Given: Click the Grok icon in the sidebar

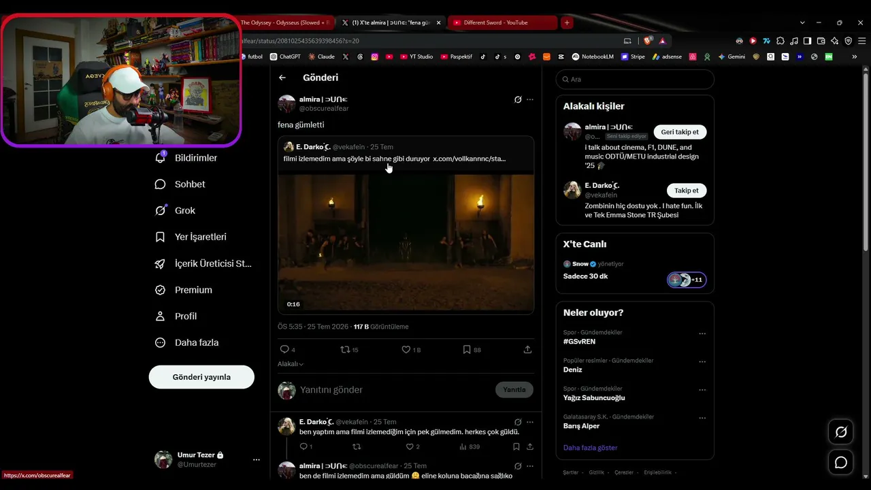Looking at the screenshot, I should 161,210.
